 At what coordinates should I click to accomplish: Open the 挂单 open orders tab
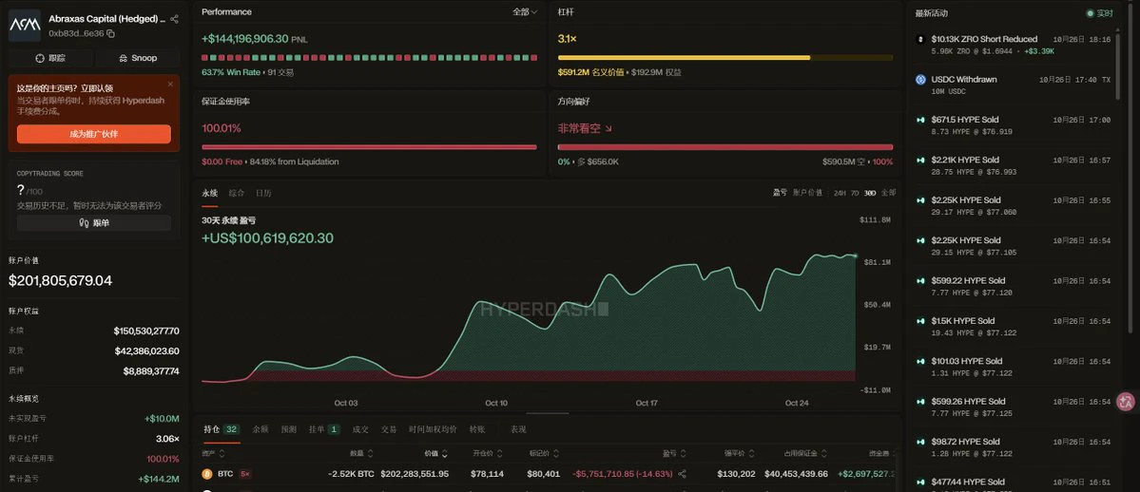(324, 429)
